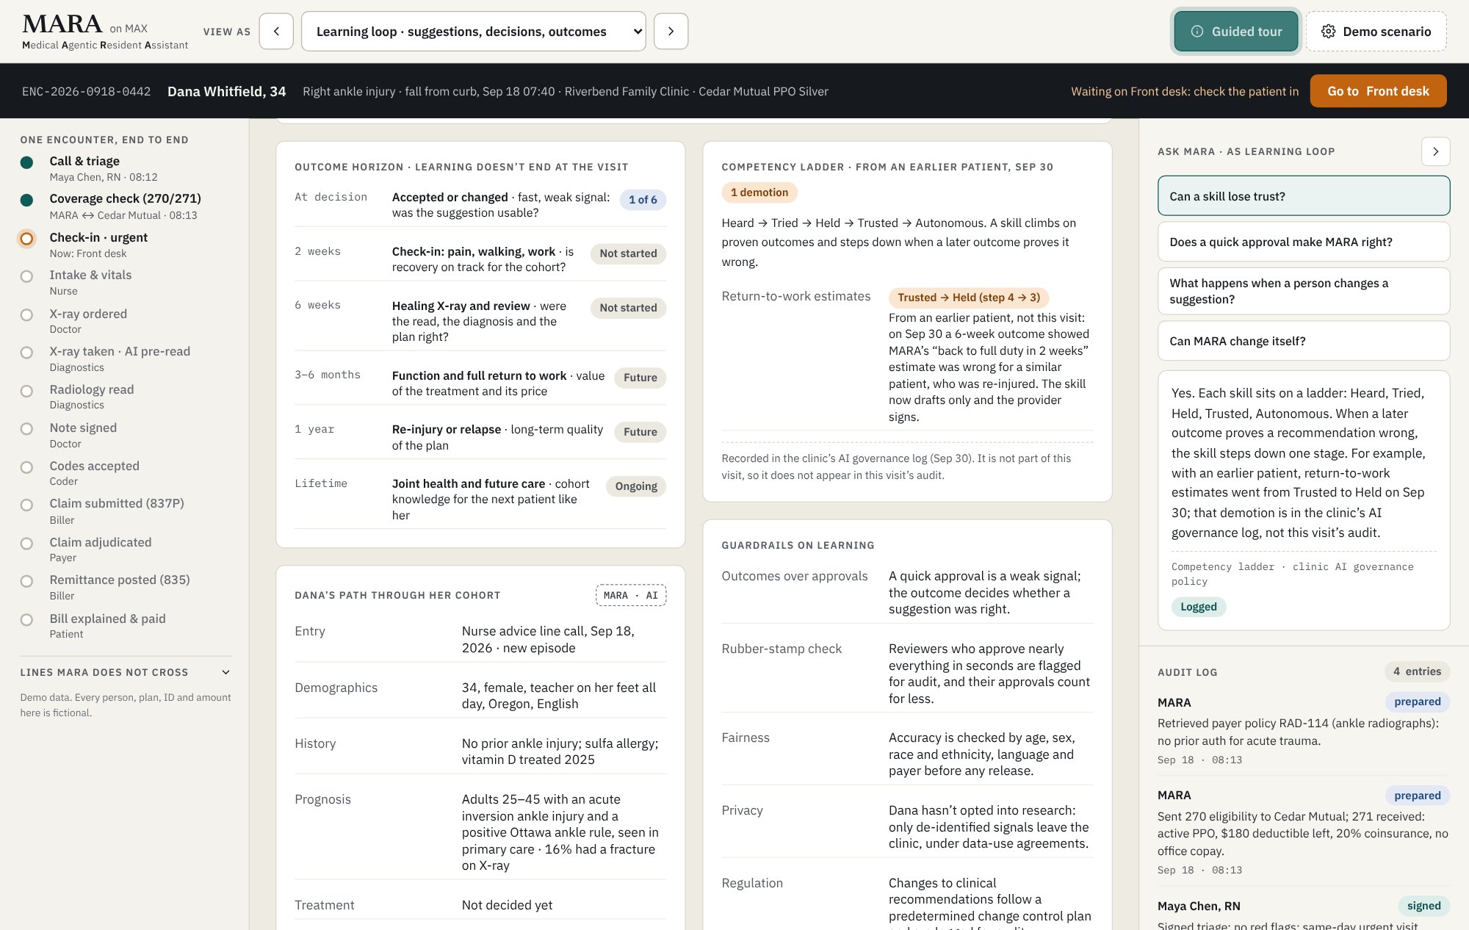Ask 'Does a quick approval make MARA right?'

click(1304, 242)
